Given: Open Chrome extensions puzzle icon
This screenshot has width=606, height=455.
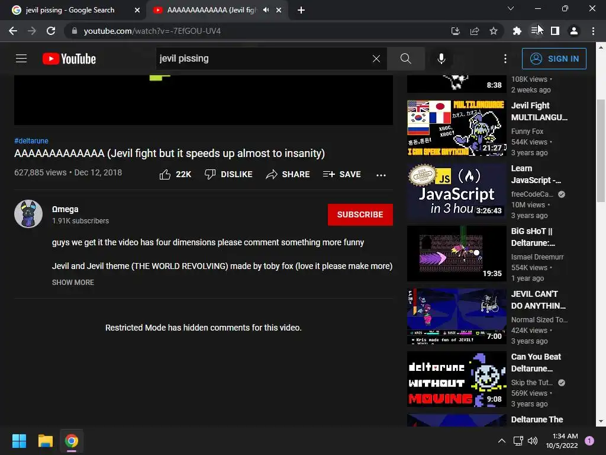Looking at the screenshot, I should [517, 31].
